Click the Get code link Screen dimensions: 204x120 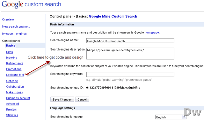coord(12,81)
